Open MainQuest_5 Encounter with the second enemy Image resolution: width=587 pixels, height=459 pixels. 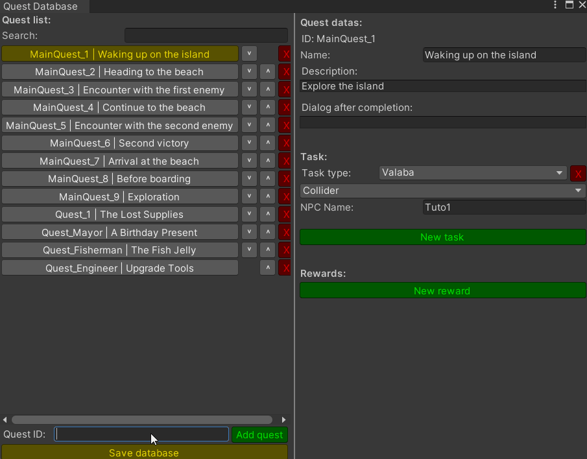coord(120,125)
